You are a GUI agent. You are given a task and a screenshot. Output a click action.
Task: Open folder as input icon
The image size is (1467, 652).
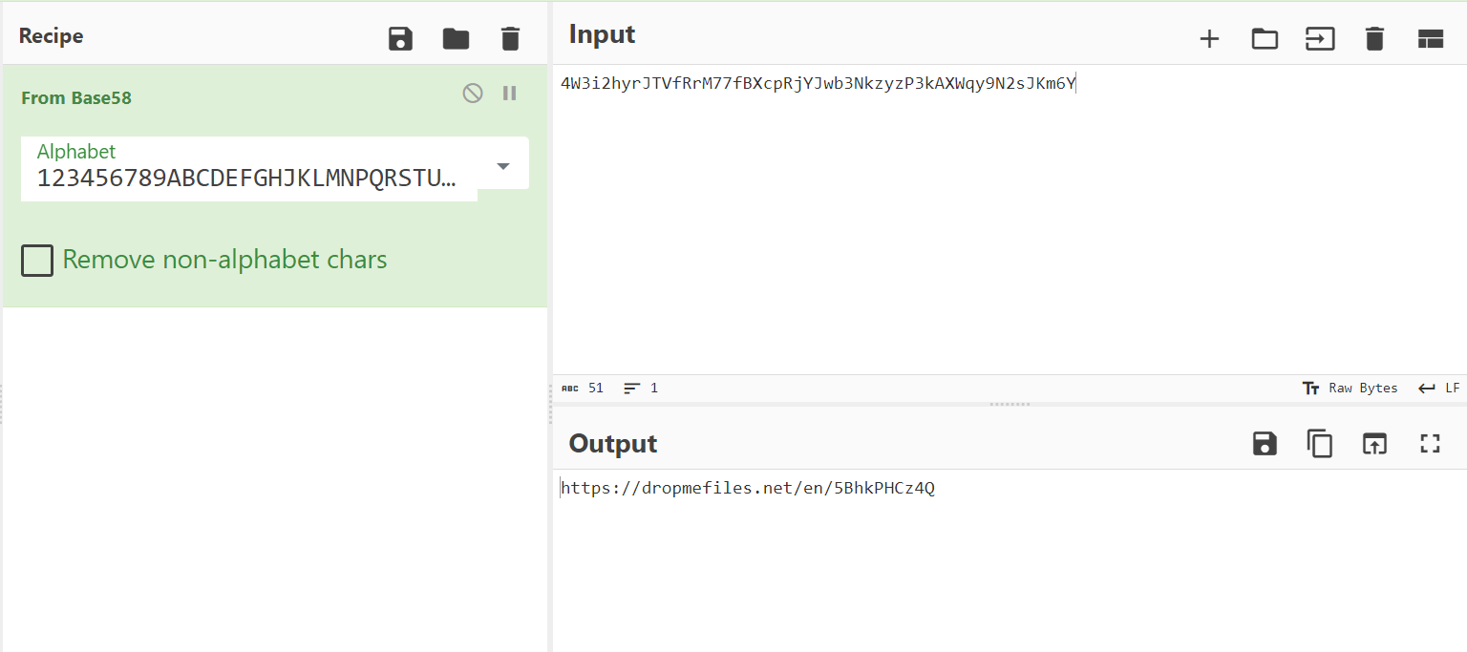1265,39
